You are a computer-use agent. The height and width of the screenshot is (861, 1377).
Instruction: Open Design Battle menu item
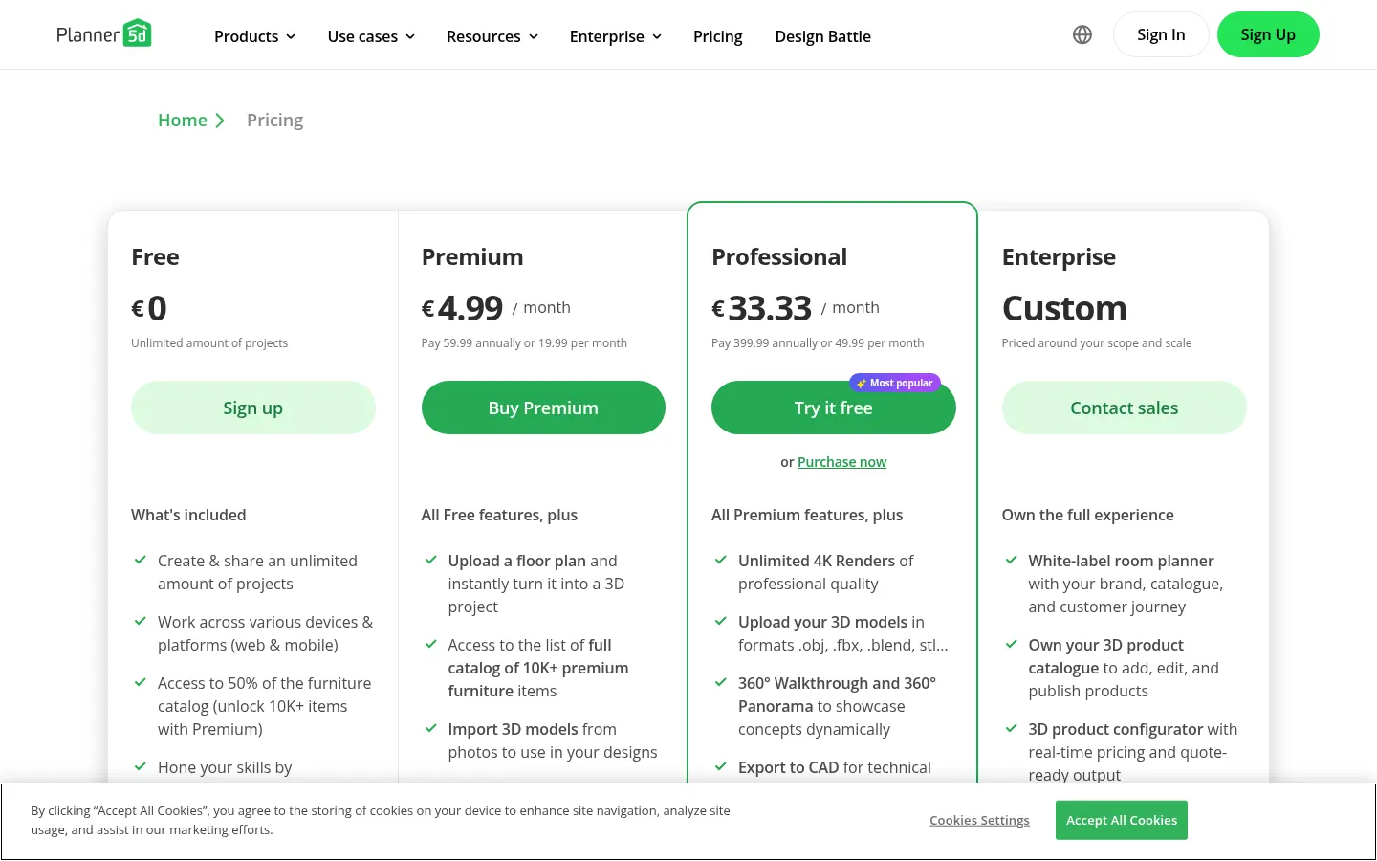(x=823, y=36)
